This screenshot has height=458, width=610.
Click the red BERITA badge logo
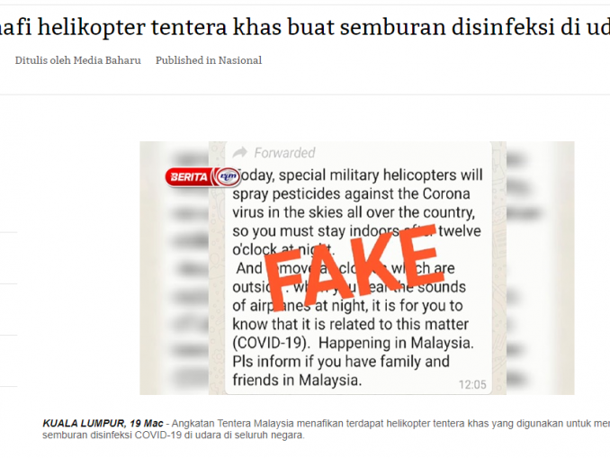189,177
